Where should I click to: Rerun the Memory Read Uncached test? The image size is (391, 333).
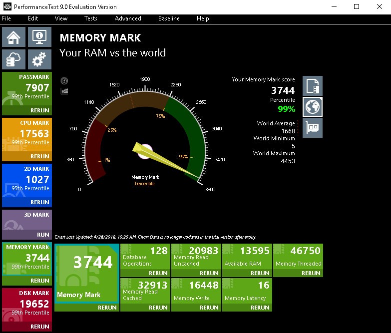[x=209, y=273]
